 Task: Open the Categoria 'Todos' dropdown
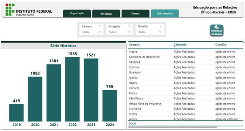coord(120,32)
